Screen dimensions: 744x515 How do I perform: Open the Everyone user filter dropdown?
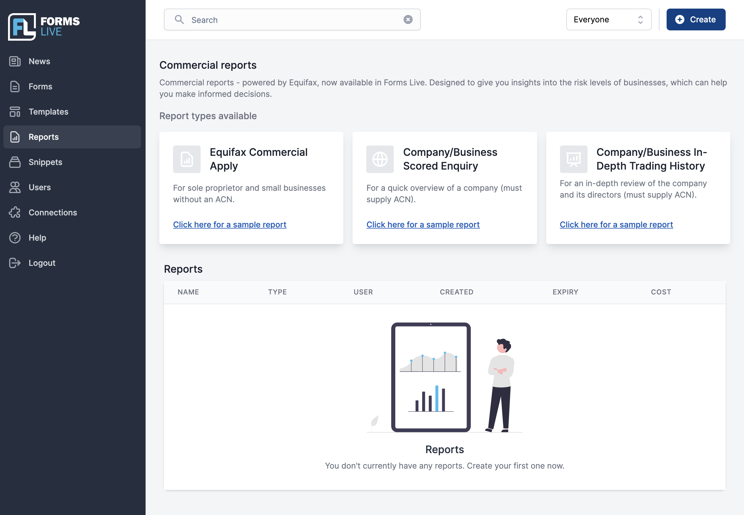[x=609, y=20]
